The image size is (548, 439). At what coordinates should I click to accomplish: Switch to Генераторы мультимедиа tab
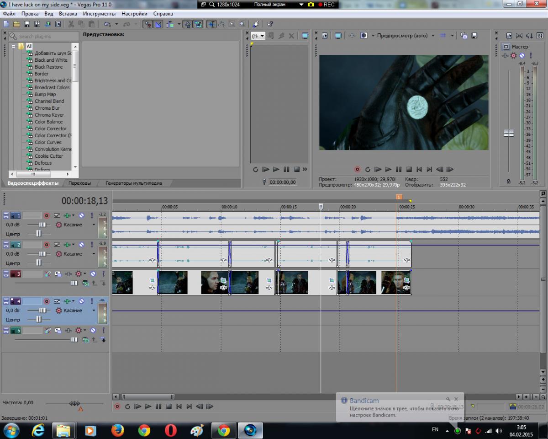pos(133,183)
